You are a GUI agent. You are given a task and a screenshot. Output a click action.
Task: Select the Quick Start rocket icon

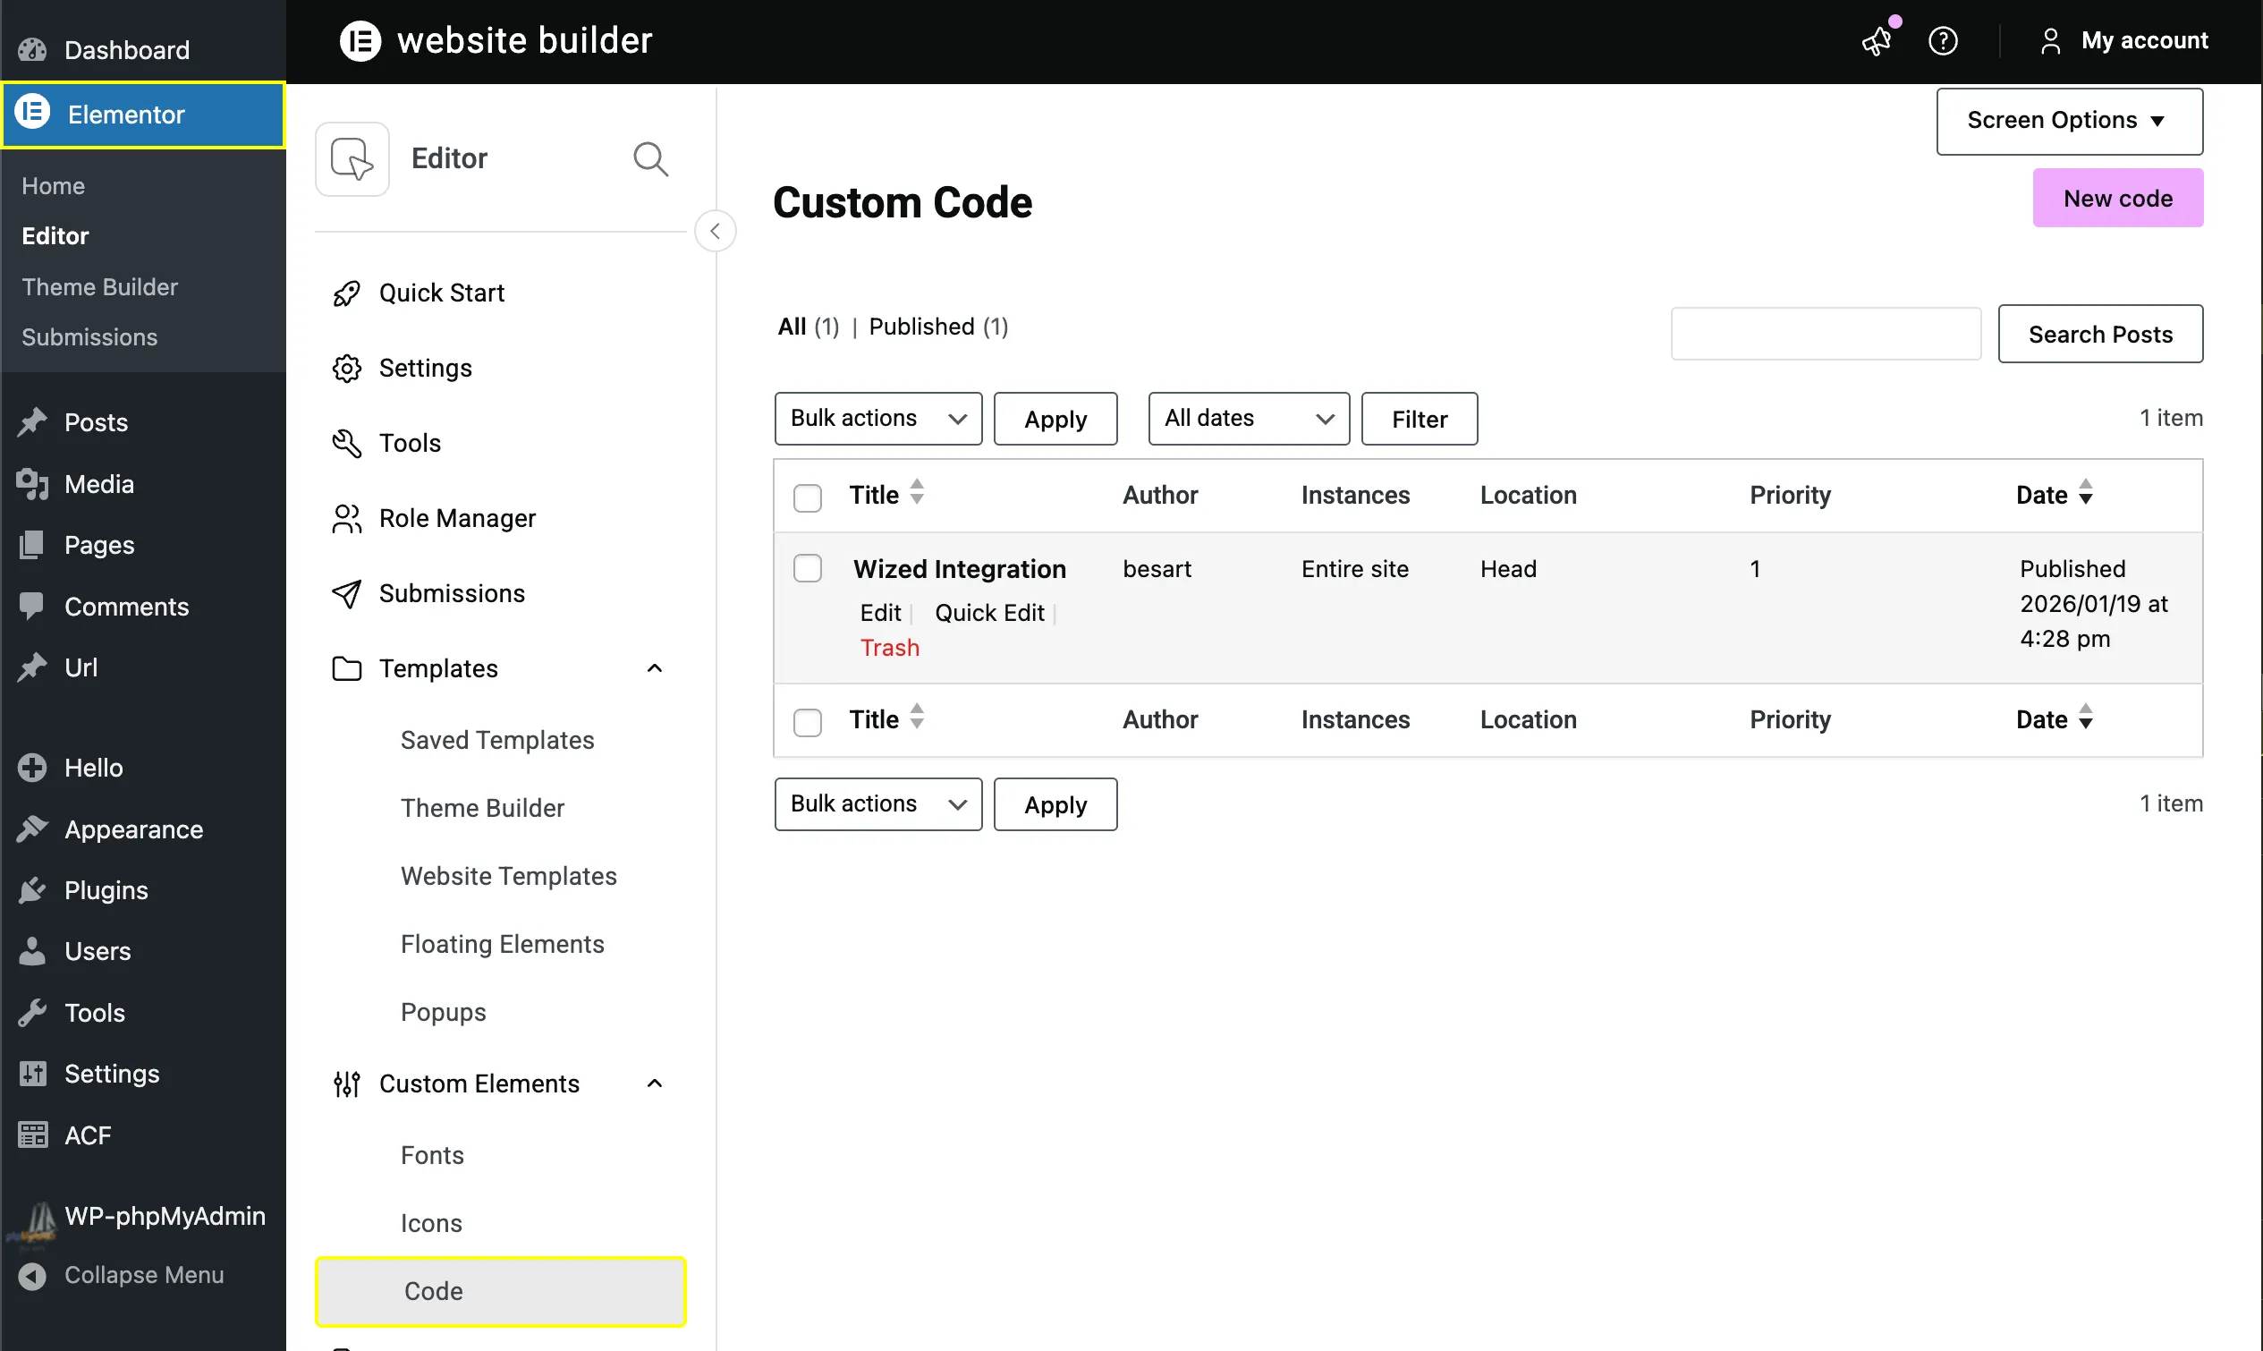click(x=347, y=293)
